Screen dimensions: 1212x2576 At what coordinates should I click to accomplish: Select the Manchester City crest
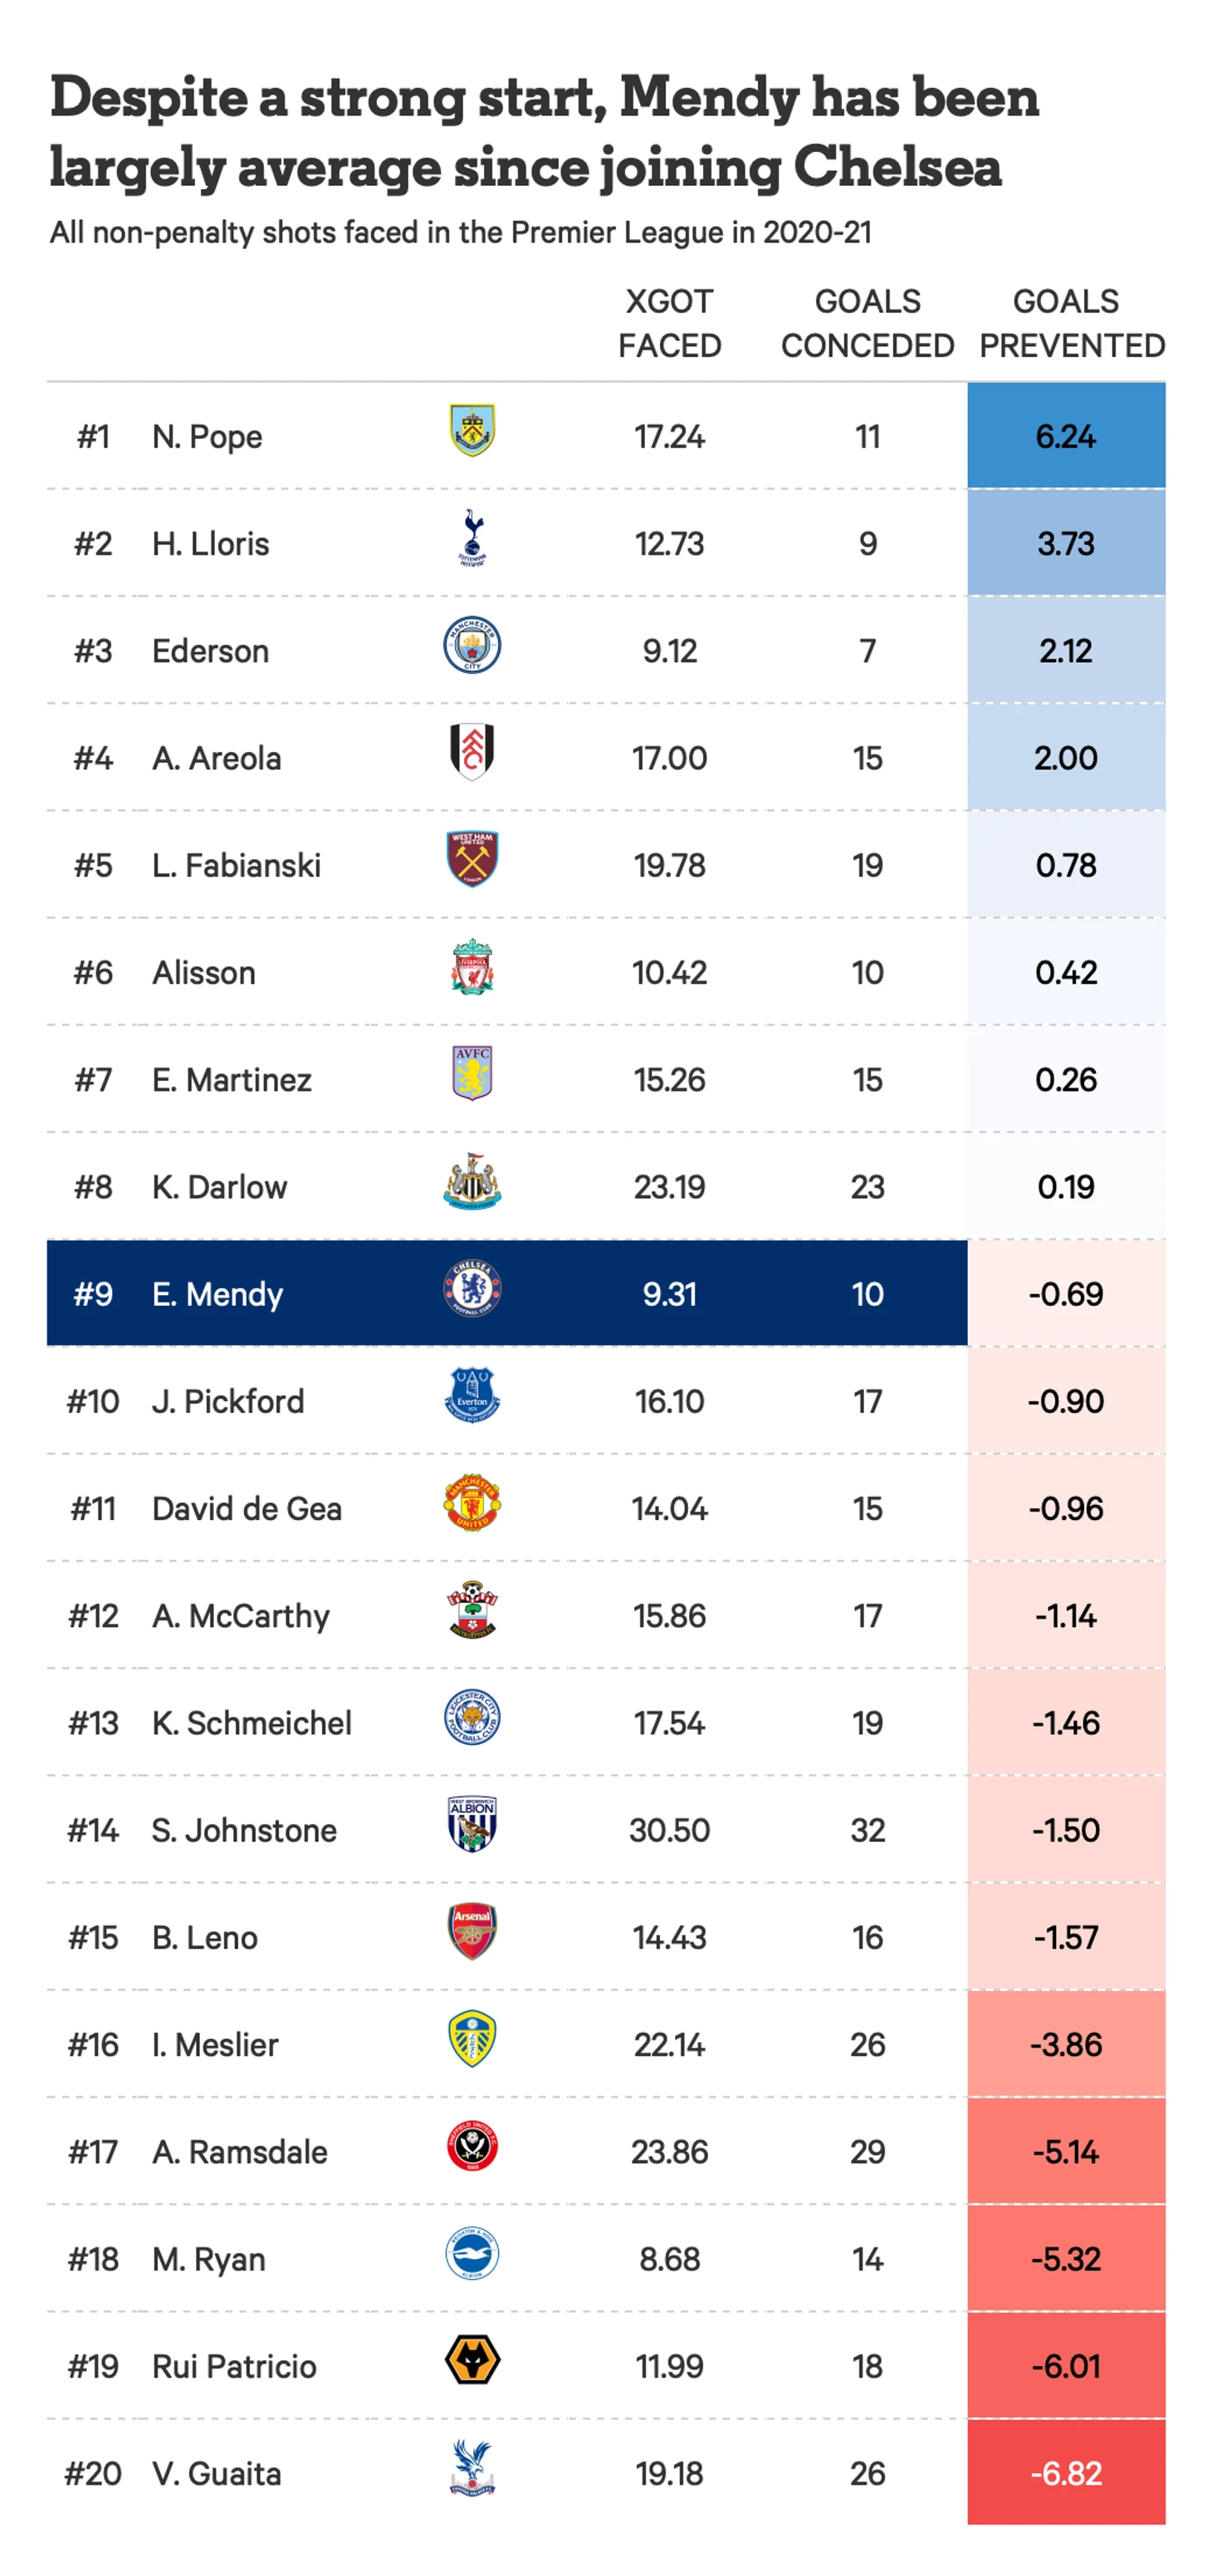472,645
